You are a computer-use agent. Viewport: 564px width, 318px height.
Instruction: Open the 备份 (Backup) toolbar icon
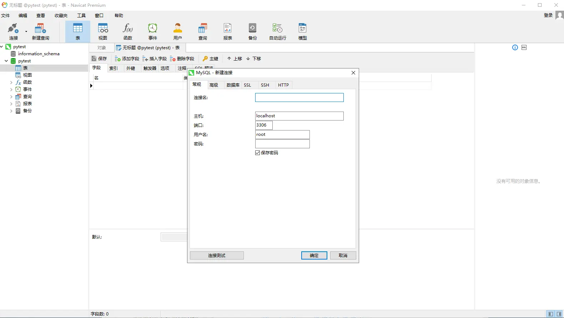click(x=253, y=31)
